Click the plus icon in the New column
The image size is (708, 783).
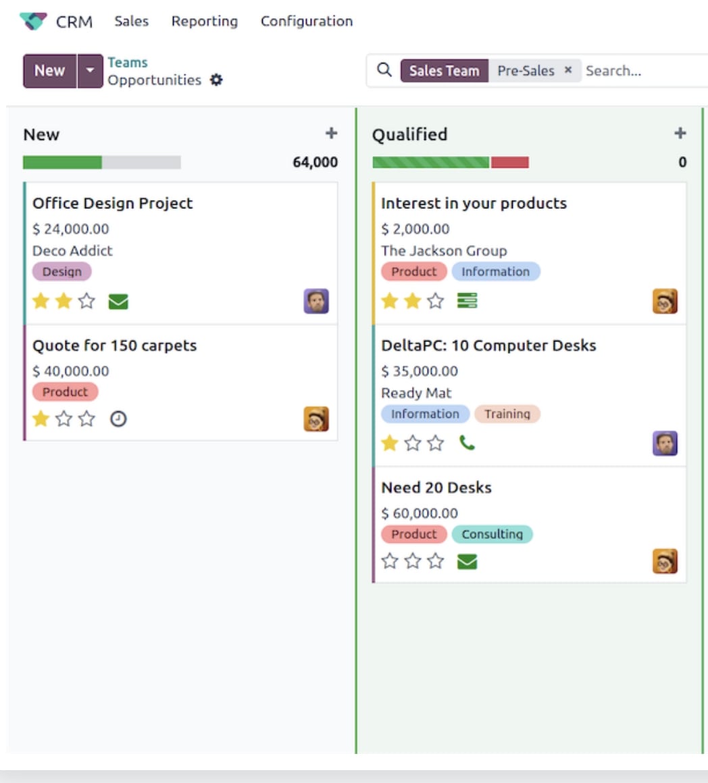coord(331,133)
